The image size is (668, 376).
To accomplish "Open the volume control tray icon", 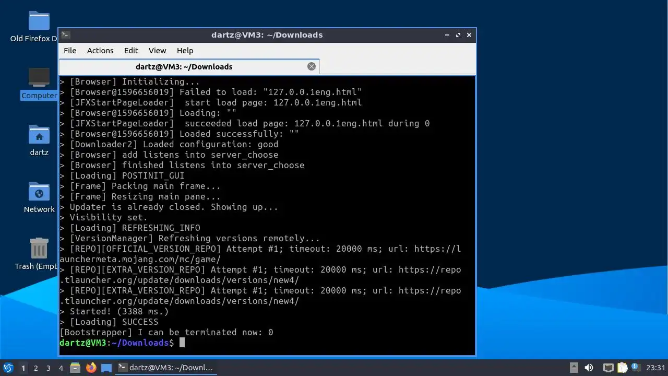I will [589, 368].
